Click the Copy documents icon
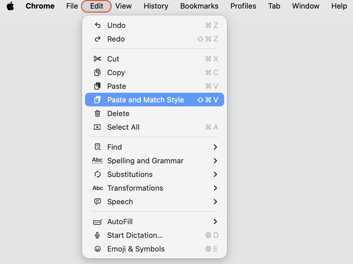Screen dimensions: 353x264 pyautogui.click(x=98, y=73)
